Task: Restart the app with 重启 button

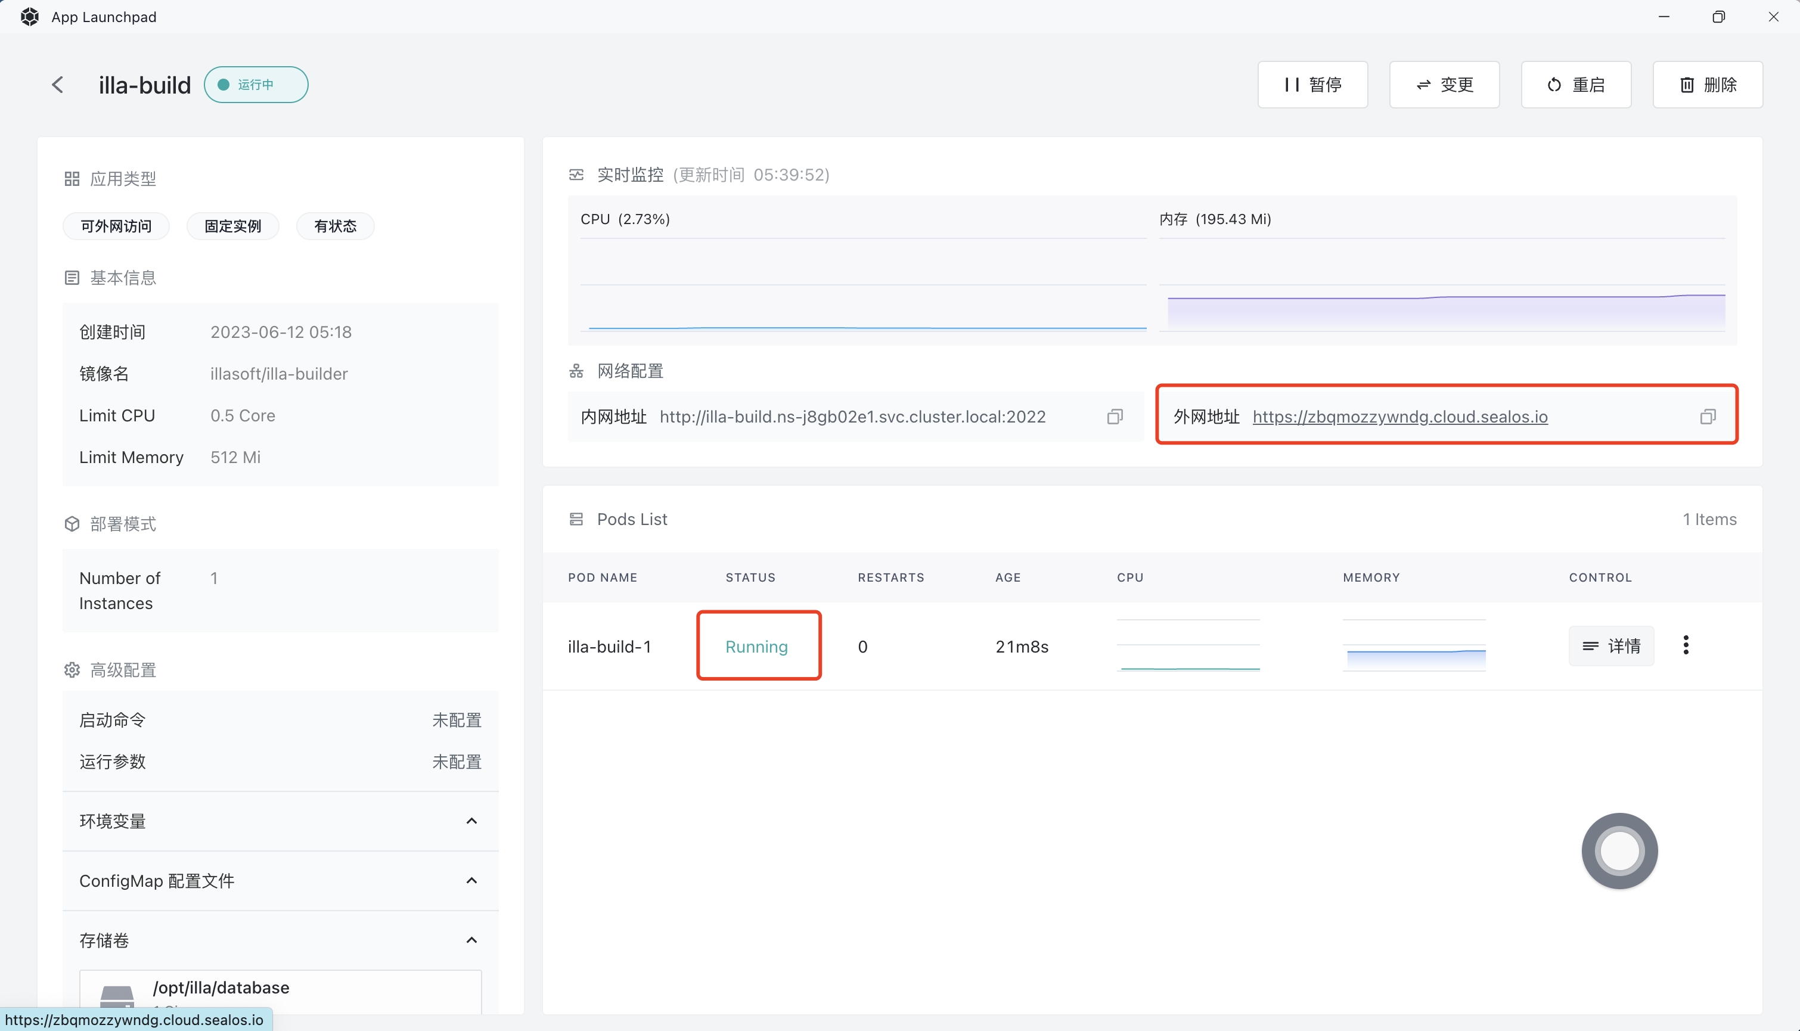Action: (1575, 85)
